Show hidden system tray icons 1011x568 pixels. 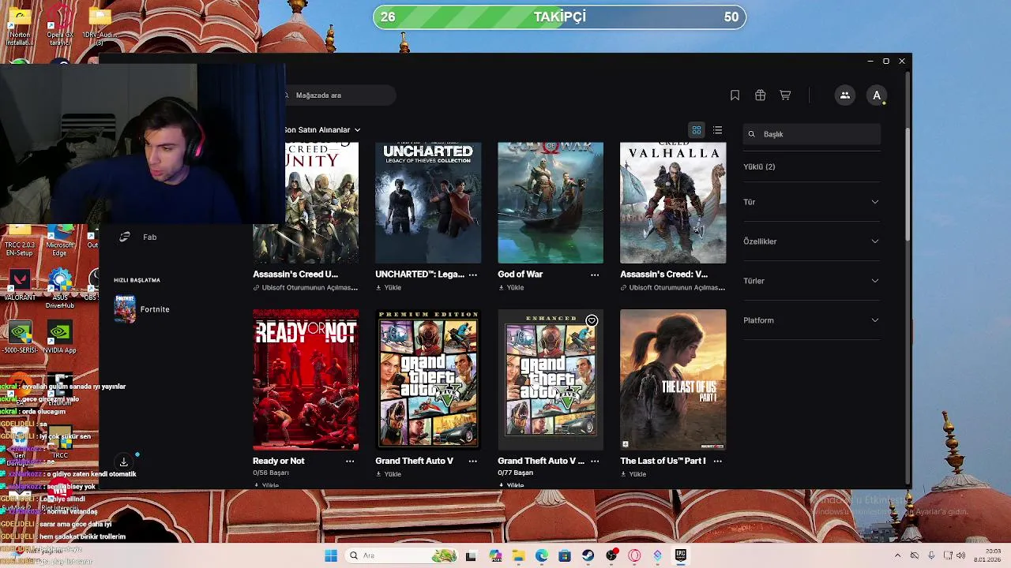coord(898,555)
